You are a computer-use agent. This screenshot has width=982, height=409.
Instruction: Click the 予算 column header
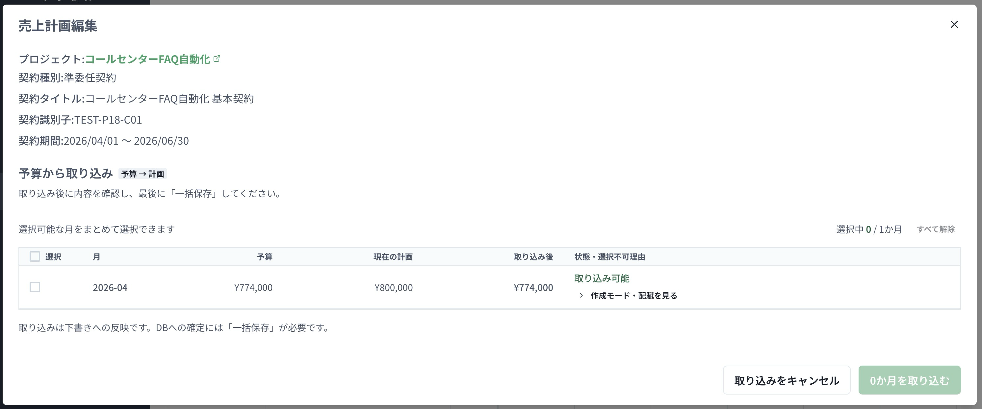pyautogui.click(x=265, y=257)
